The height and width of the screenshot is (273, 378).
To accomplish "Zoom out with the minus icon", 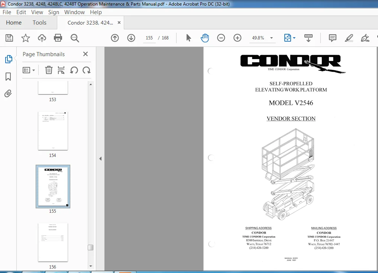I will point(221,38).
